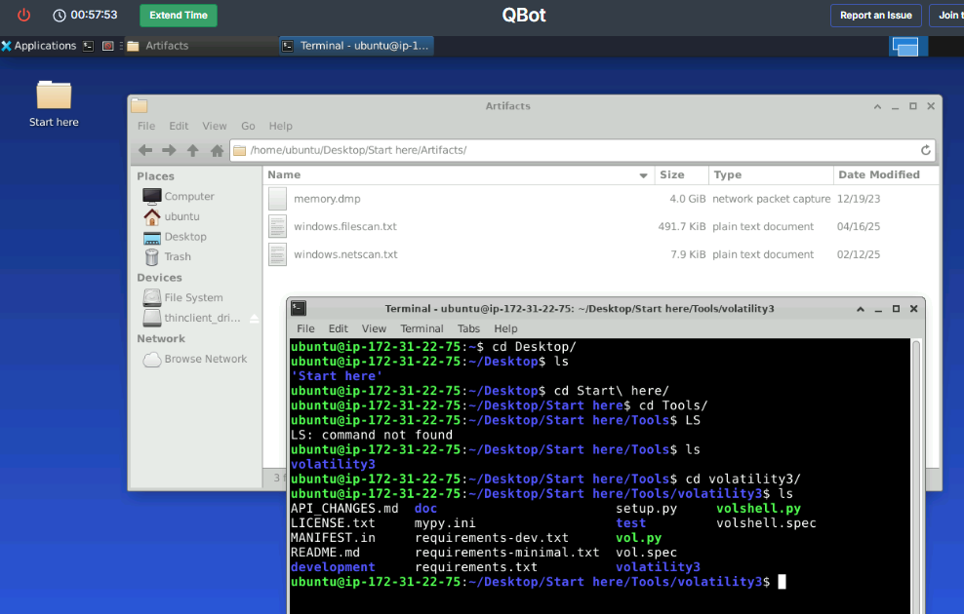Click the Report an Issue button
Screen dimensions: 964x614
(x=875, y=15)
